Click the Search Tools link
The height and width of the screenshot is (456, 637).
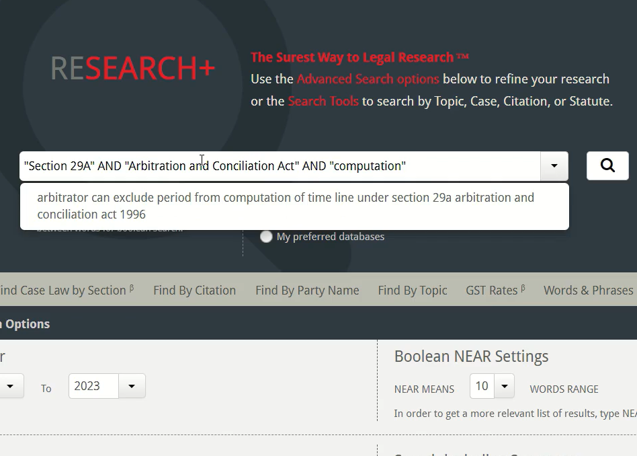[x=323, y=101]
